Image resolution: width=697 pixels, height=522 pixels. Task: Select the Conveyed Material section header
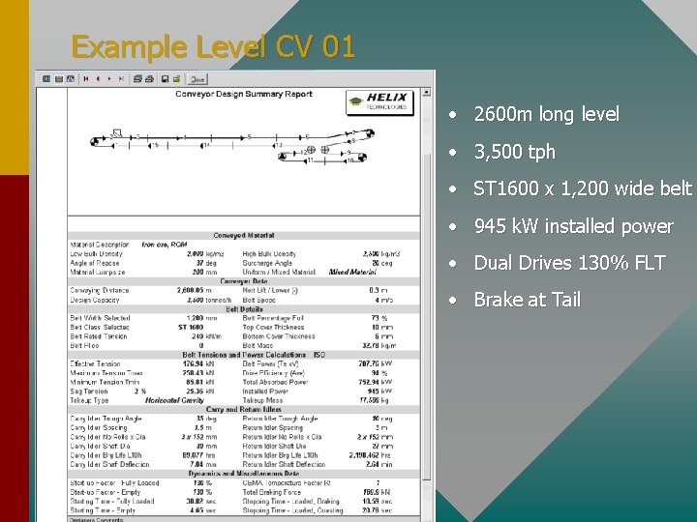pos(244,235)
